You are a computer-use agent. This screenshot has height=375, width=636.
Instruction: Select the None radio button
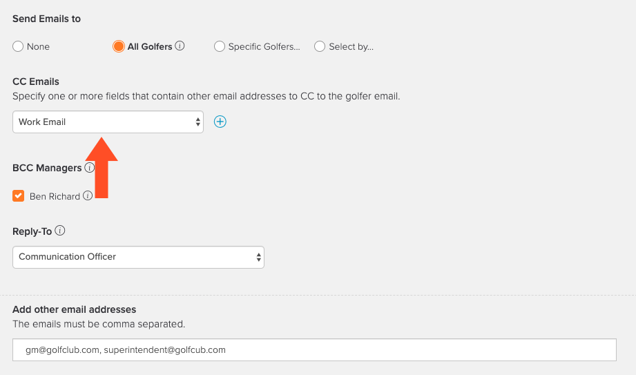coord(18,46)
